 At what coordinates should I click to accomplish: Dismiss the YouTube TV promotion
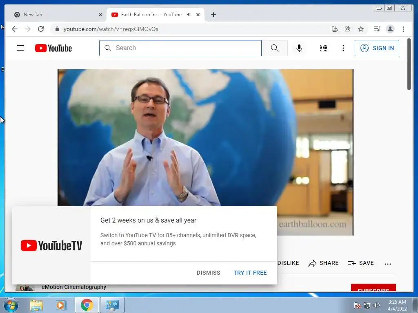pyautogui.click(x=209, y=273)
